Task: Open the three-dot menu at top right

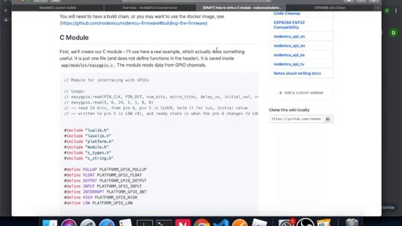Action: coord(396,11)
